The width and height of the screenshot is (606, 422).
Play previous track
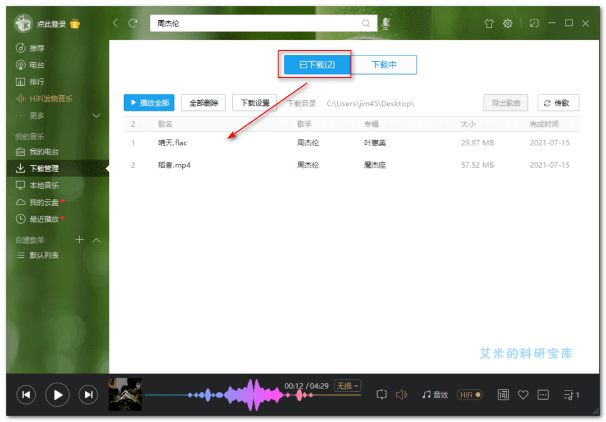point(26,395)
